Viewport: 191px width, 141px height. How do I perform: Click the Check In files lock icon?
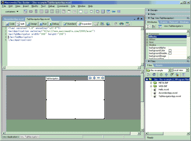click(x=177, y=75)
